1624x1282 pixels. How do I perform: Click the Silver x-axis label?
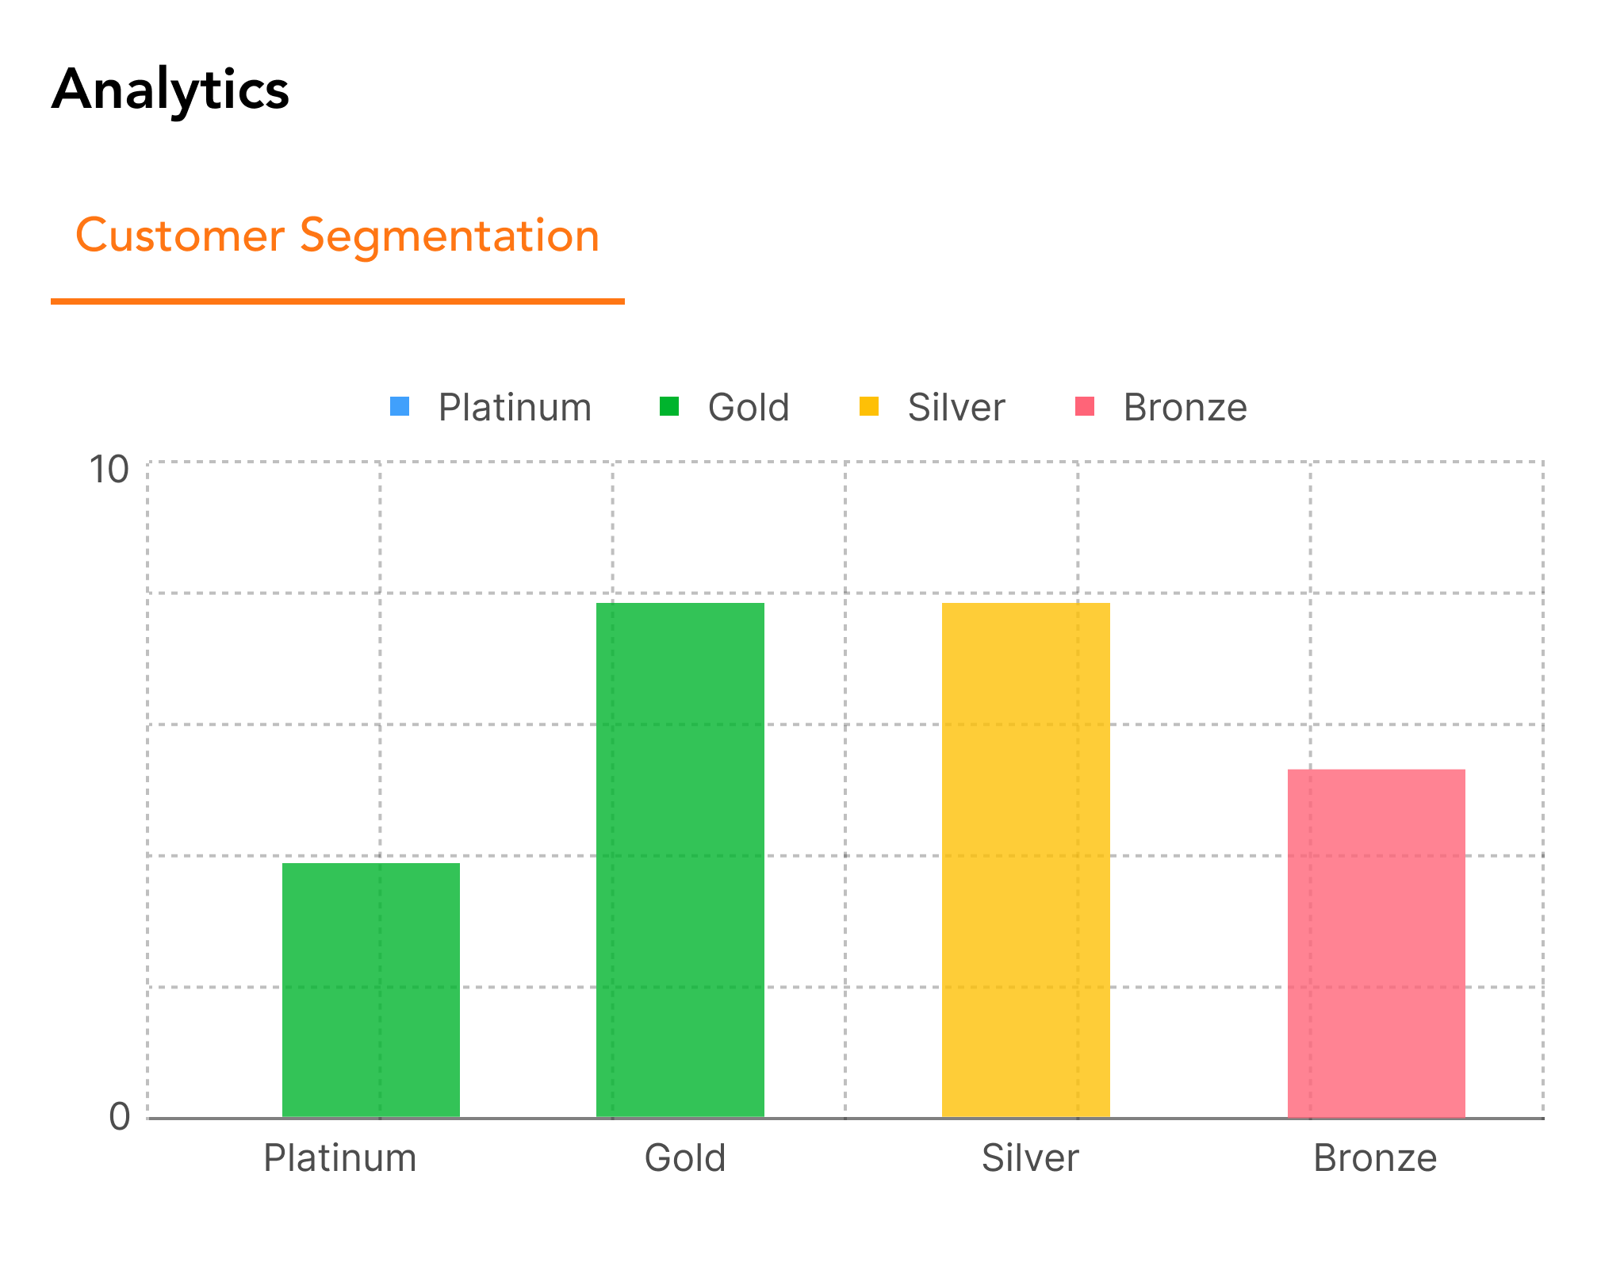(x=1030, y=1158)
